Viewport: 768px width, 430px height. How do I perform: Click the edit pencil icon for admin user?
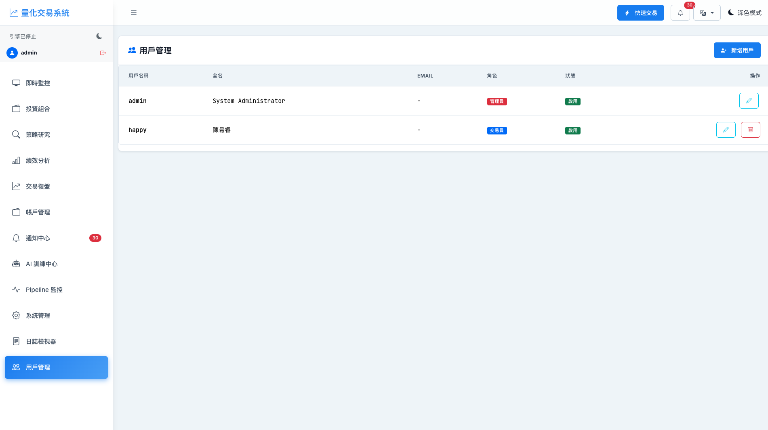(749, 101)
